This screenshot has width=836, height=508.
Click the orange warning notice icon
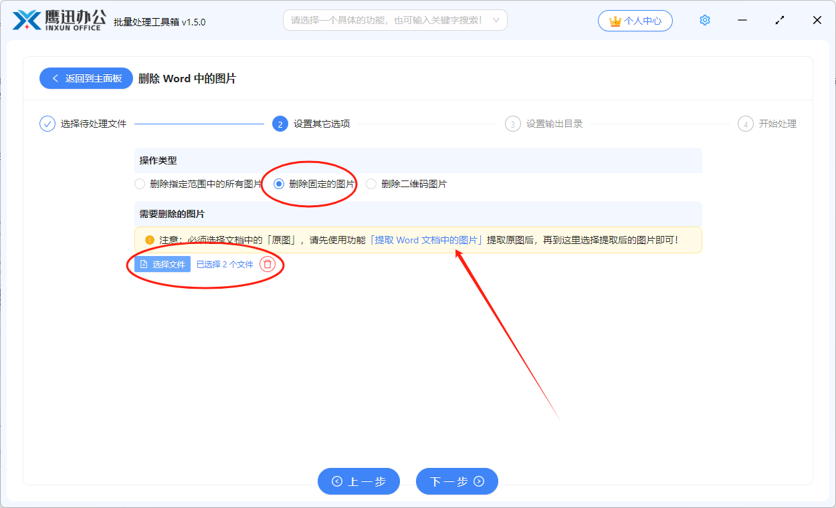[x=150, y=240]
